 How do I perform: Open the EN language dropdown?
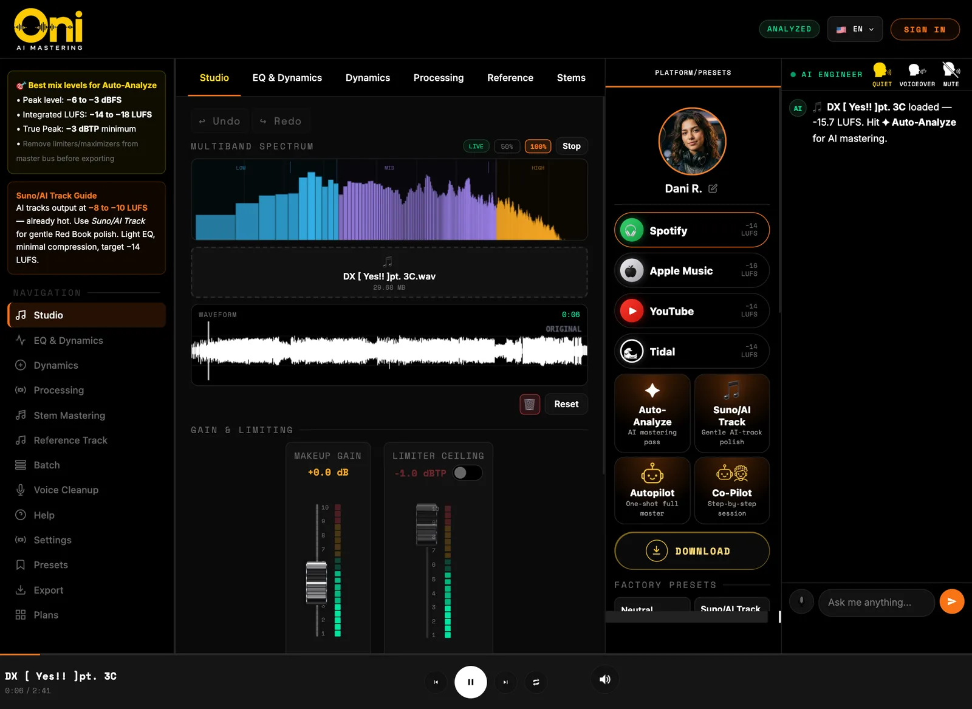[x=855, y=29]
